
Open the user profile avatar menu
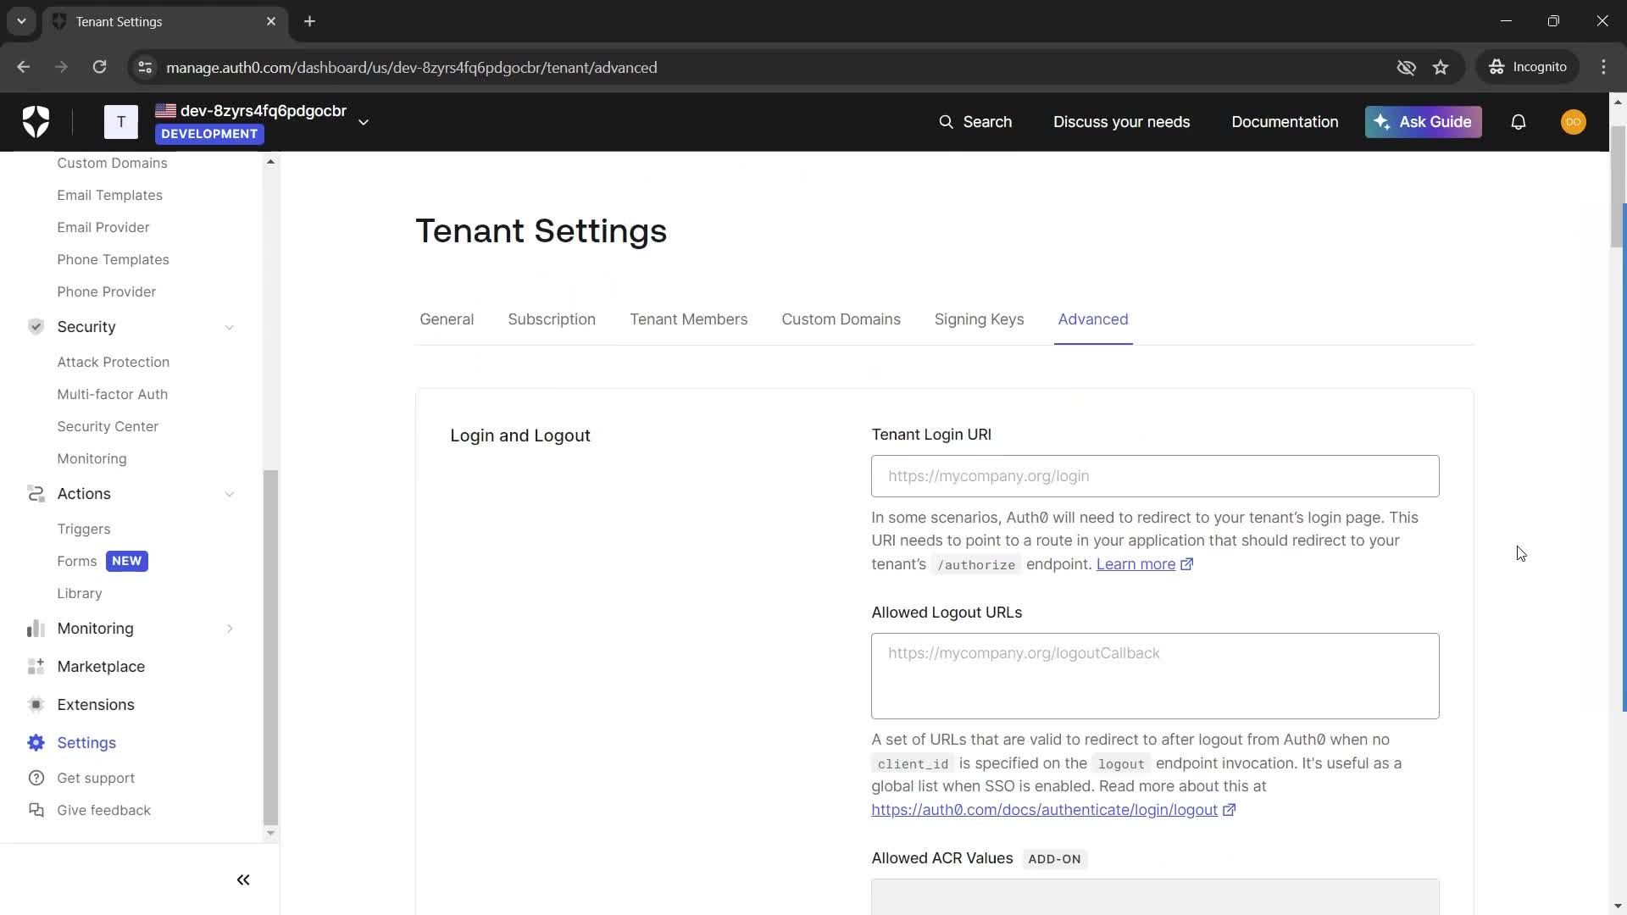(1574, 122)
